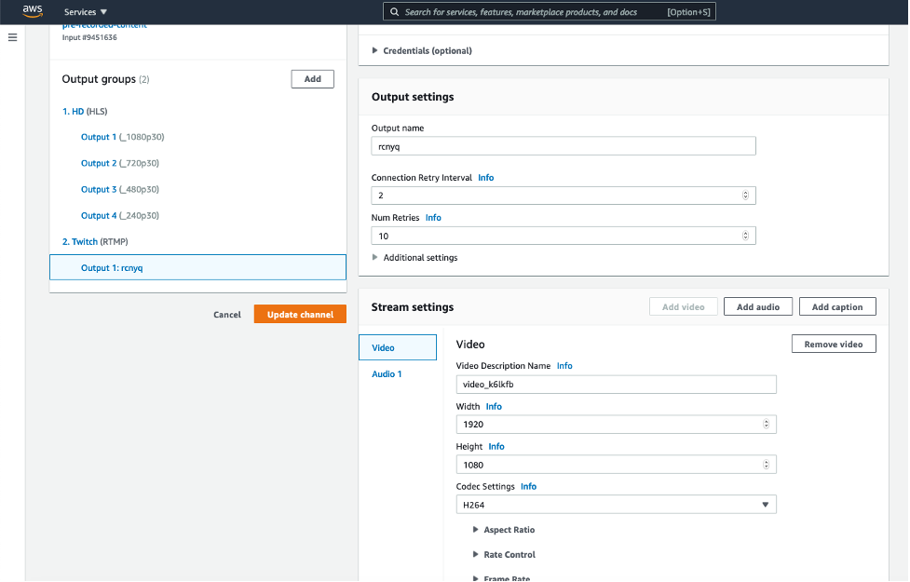Open the Info link next to Codec Settings
Screen dimensions: 910x582
(x=528, y=486)
